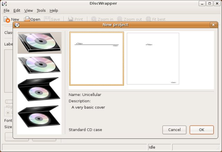Open the Tools menu

click(x=41, y=11)
